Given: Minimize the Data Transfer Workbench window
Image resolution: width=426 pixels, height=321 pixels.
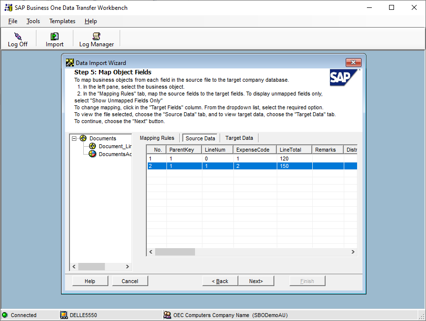Looking at the screenshot, I should tap(369, 7).
